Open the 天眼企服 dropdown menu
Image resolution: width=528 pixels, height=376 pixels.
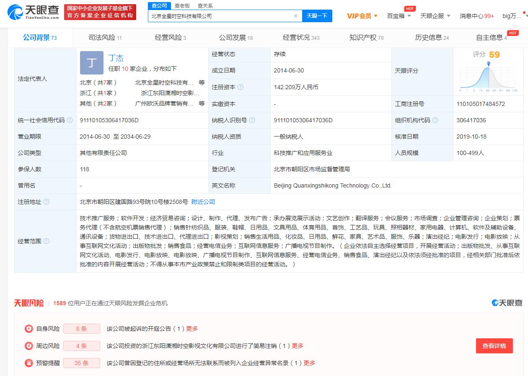click(x=435, y=16)
